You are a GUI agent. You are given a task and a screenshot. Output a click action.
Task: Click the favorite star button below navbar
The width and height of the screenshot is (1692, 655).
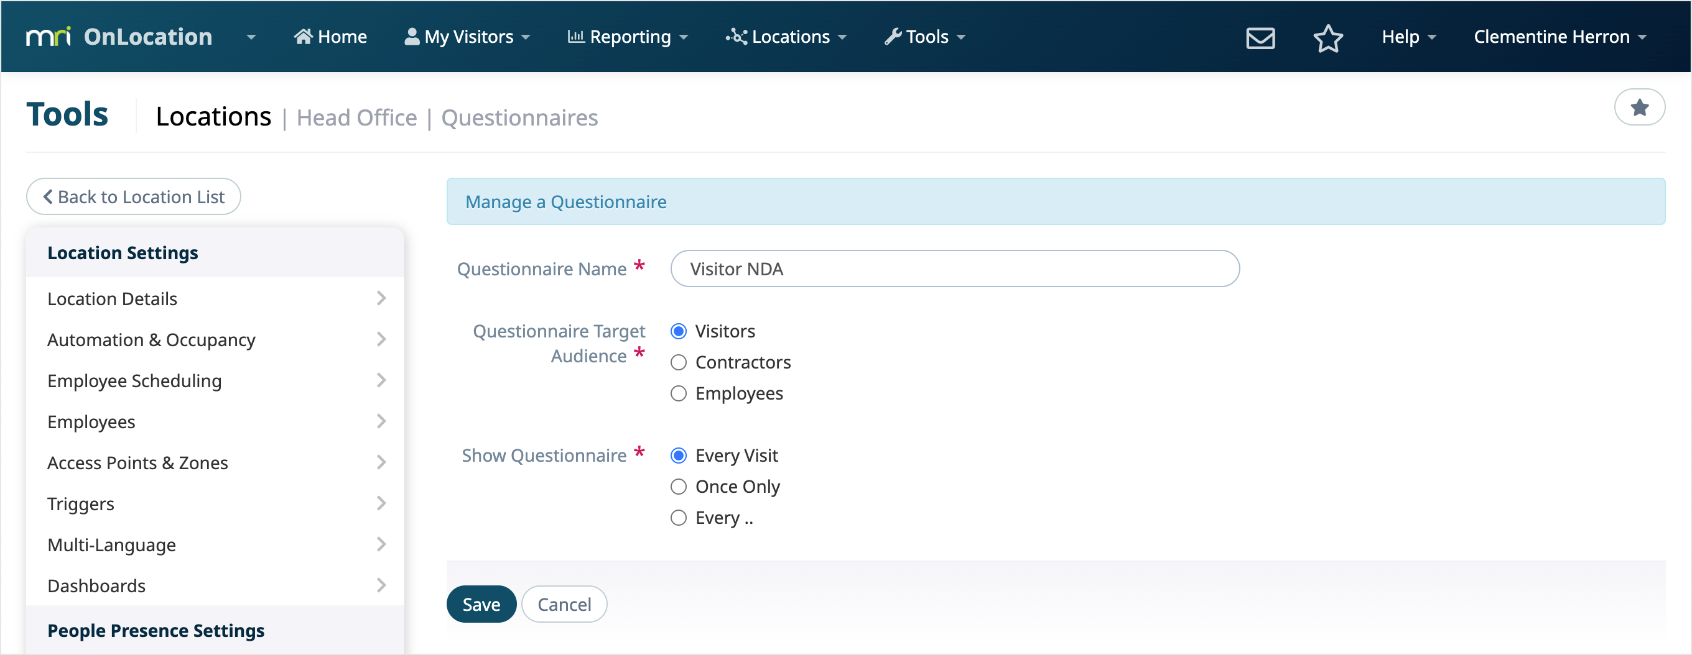1639,107
